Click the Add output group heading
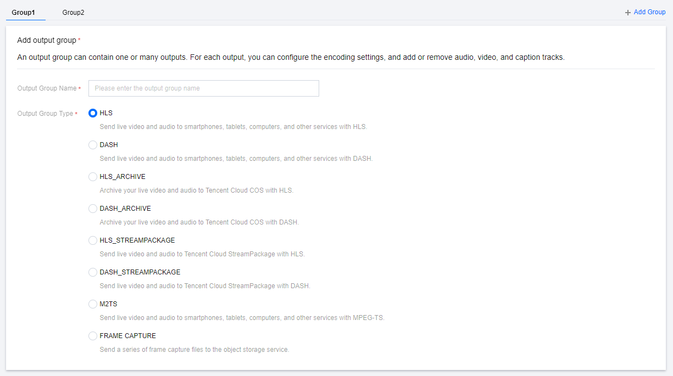673x376 pixels. [47, 40]
